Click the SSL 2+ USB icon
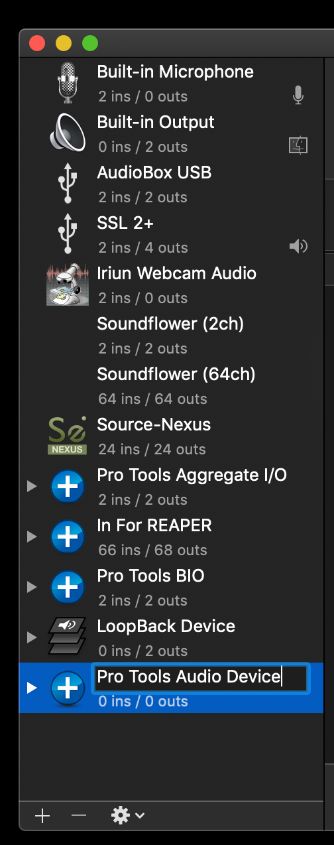This screenshot has width=334, height=845. [67, 233]
